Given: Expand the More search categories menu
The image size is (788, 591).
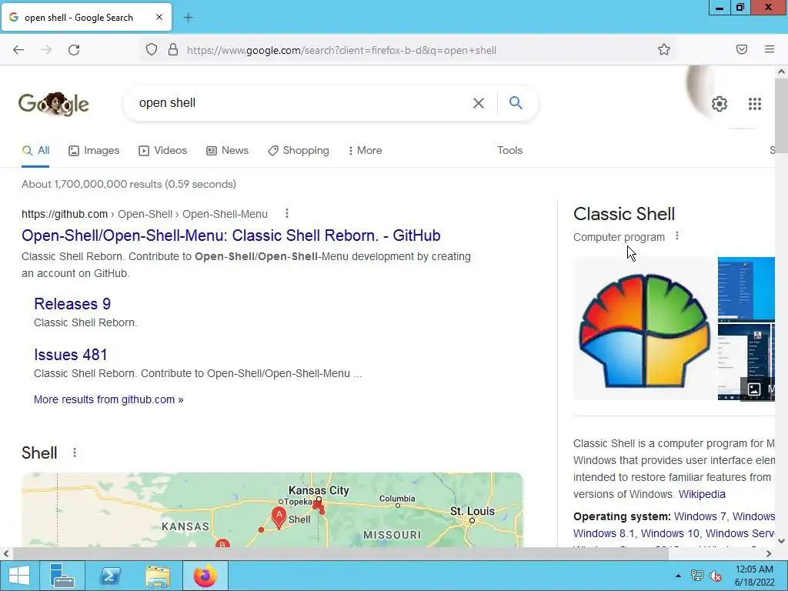Looking at the screenshot, I should point(366,150).
